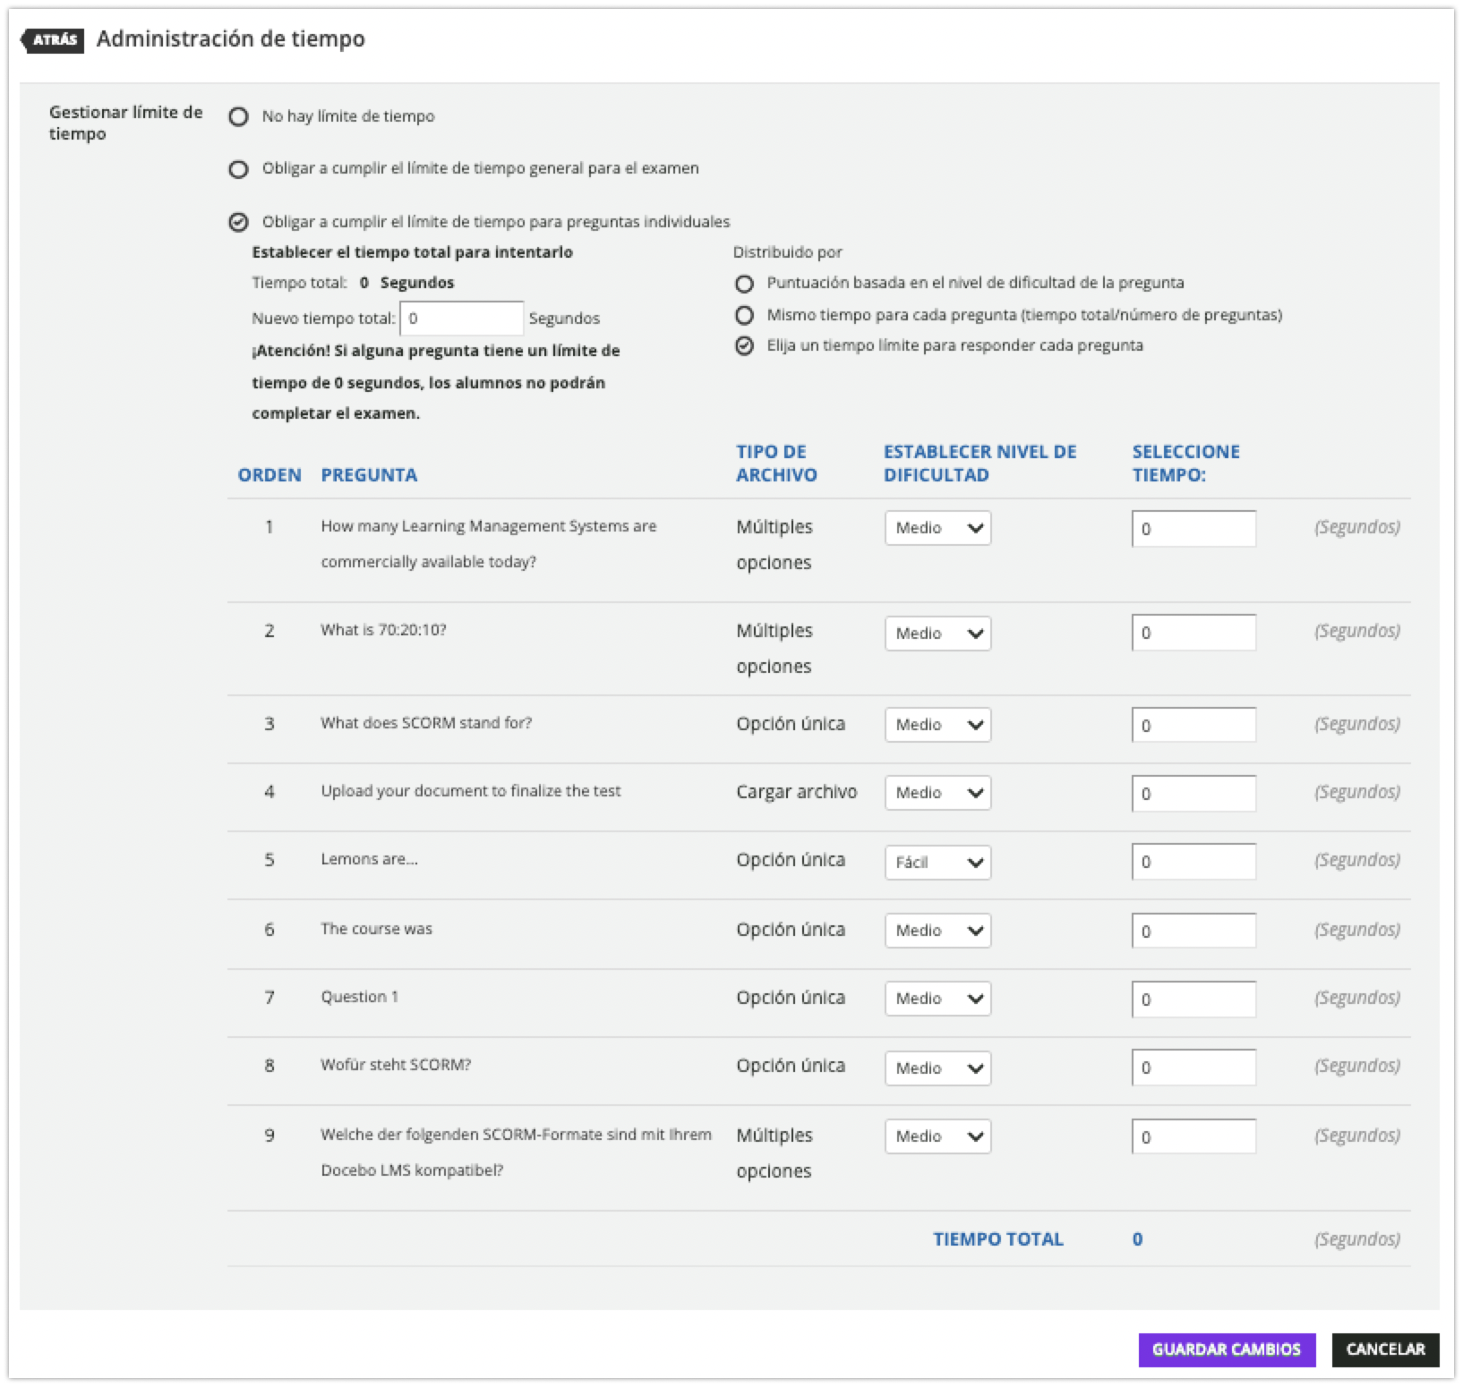Click time field for 'The course was'
This screenshot has width=1463, height=1387.
pos(1193,932)
